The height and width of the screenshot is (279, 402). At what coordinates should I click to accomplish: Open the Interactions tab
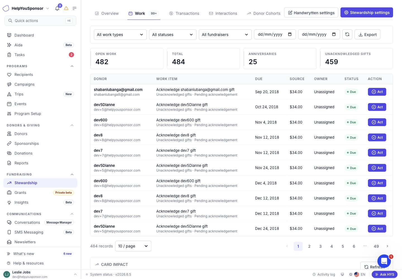coord(223,13)
